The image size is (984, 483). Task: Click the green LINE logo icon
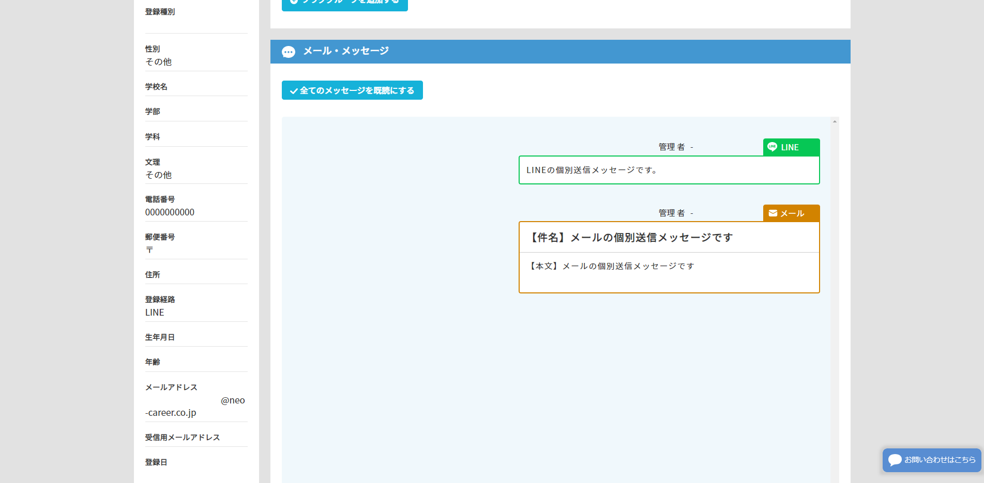772,147
